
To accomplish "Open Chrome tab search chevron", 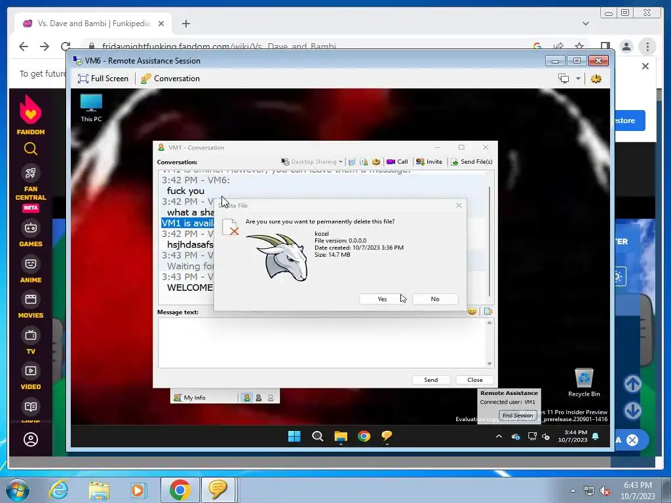I will [x=586, y=24].
